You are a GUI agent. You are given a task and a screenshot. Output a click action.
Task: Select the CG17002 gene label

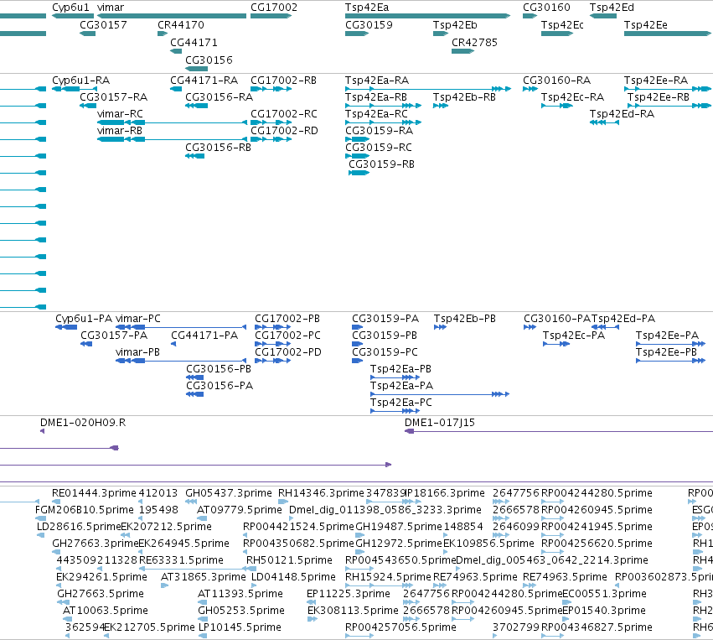pos(274,8)
